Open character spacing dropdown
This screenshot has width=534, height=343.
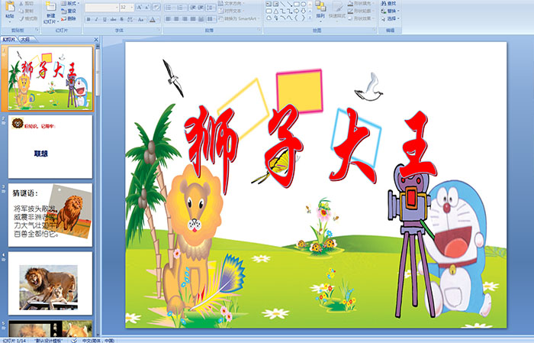click(130, 19)
